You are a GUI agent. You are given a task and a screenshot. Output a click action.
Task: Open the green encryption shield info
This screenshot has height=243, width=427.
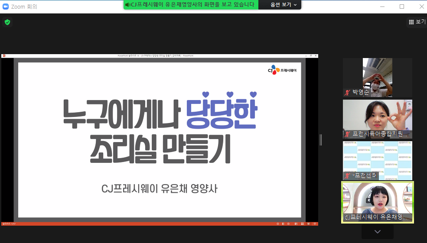tap(7, 22)
